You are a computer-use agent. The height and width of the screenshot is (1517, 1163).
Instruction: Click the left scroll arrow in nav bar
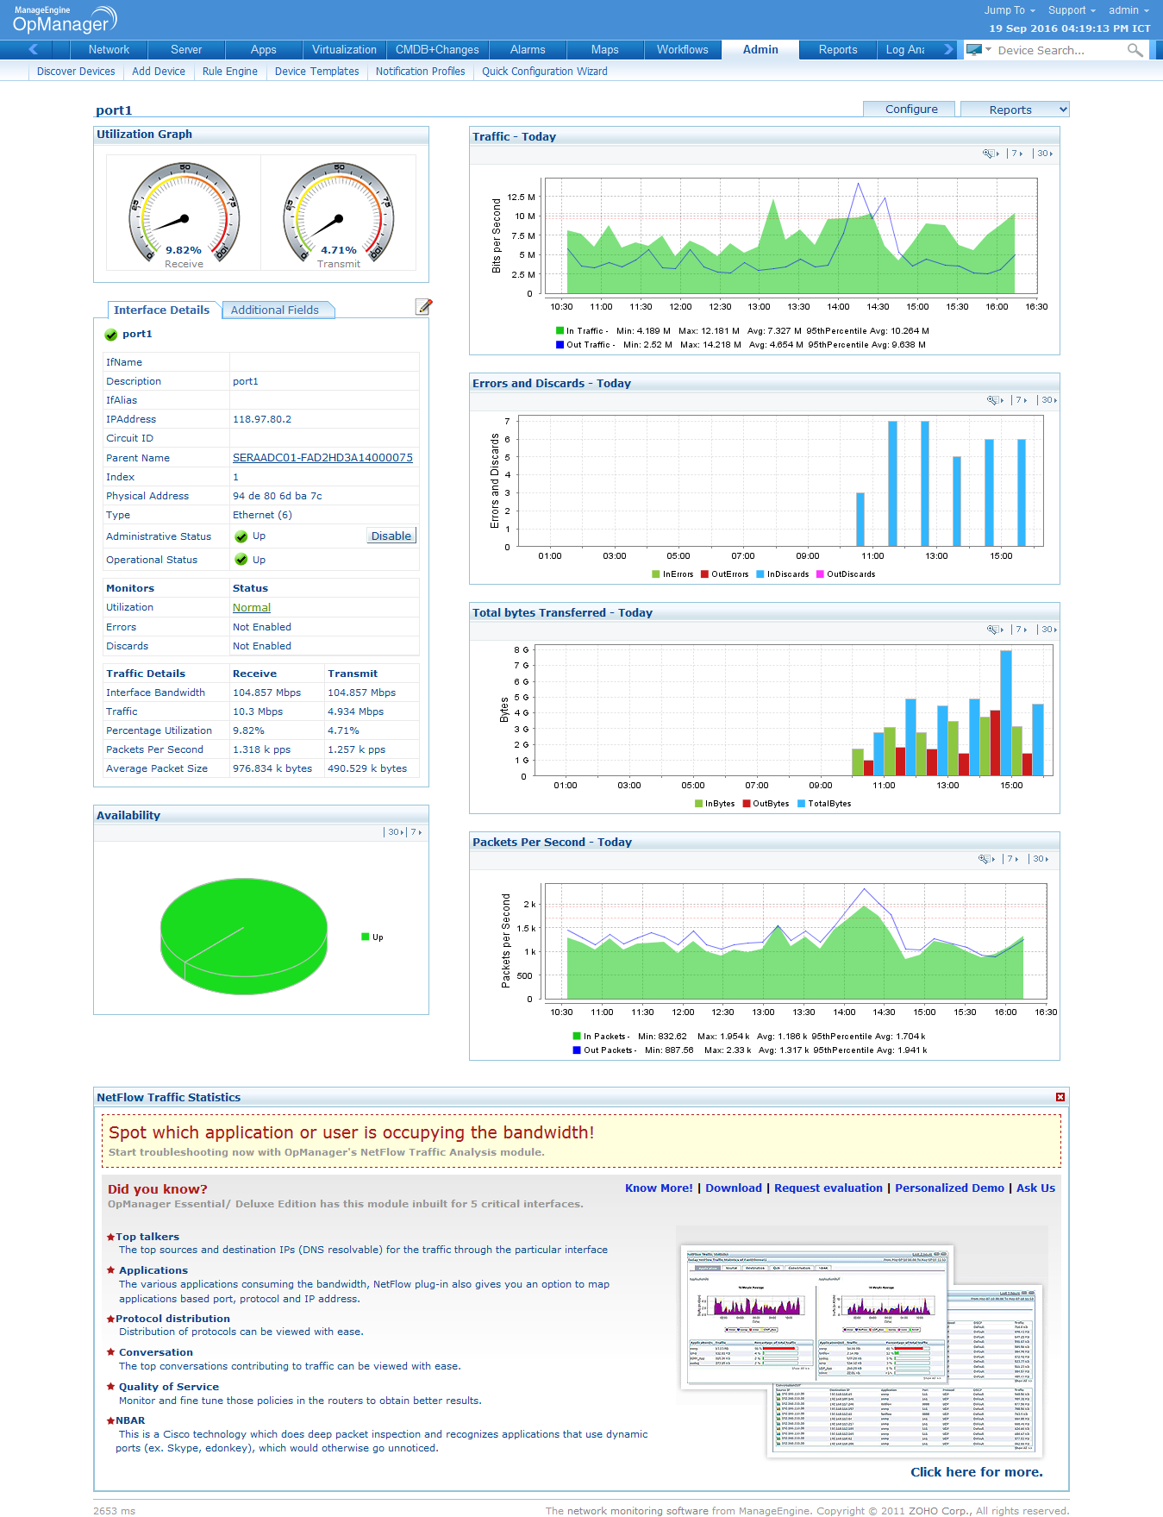(34, 49)
